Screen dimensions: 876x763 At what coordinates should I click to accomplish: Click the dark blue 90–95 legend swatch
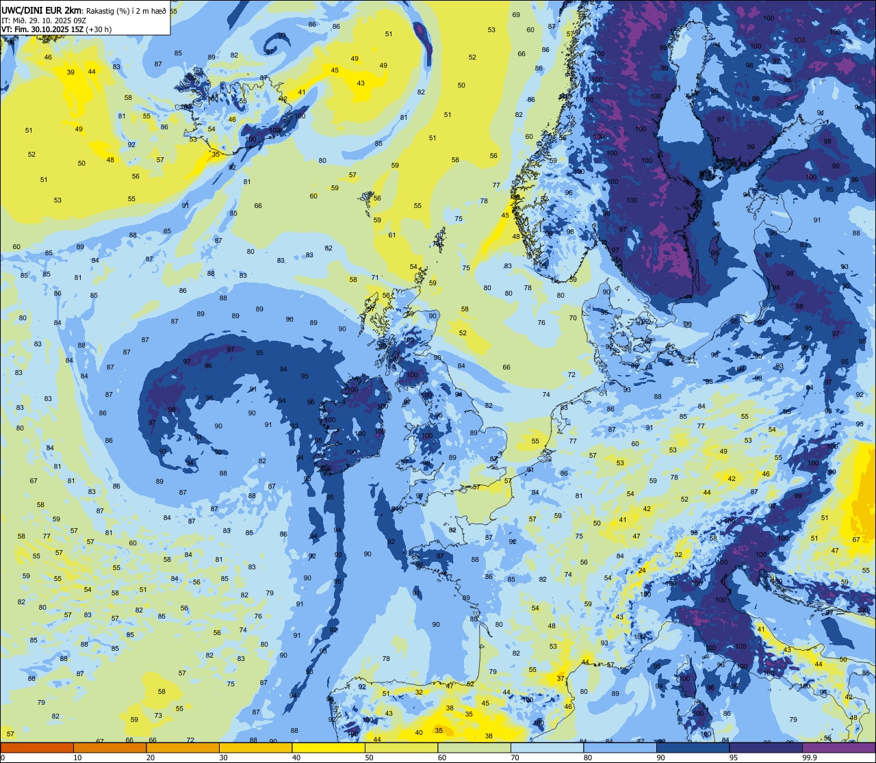tap(693, 747)
